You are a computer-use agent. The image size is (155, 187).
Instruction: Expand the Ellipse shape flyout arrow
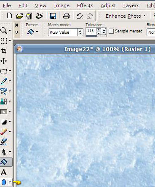(10, 182)
